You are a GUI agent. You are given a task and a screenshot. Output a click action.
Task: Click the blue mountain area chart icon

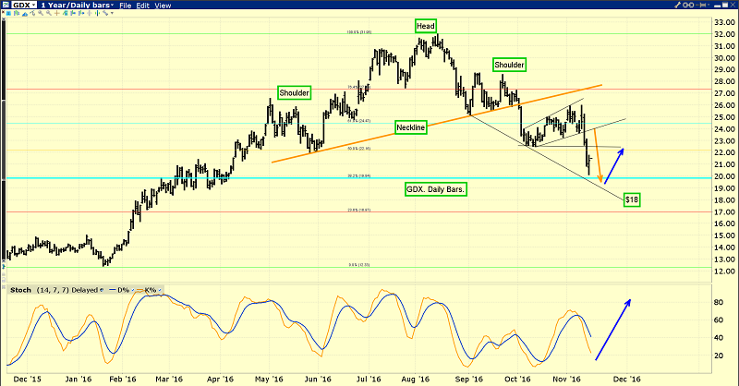(25, 14)
